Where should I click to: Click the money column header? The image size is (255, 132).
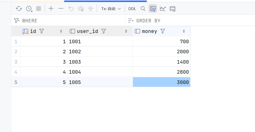161,31
